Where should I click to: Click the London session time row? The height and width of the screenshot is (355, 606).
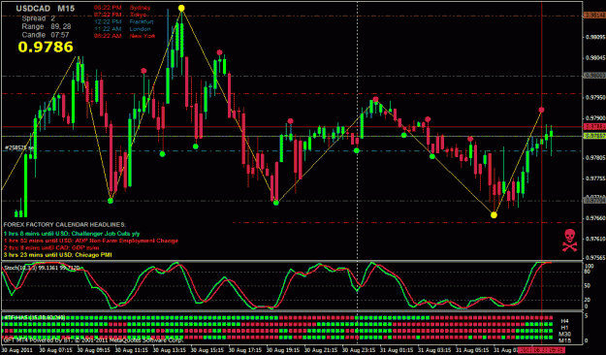(x=122, y=29)
